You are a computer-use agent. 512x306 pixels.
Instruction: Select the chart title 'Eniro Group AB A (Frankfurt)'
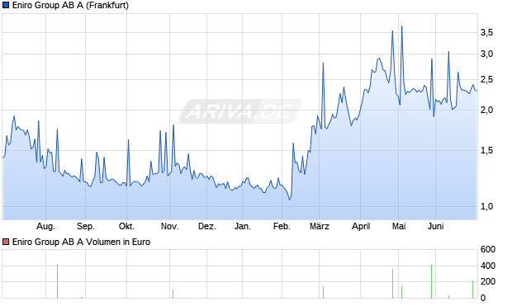tap(70, 5)
